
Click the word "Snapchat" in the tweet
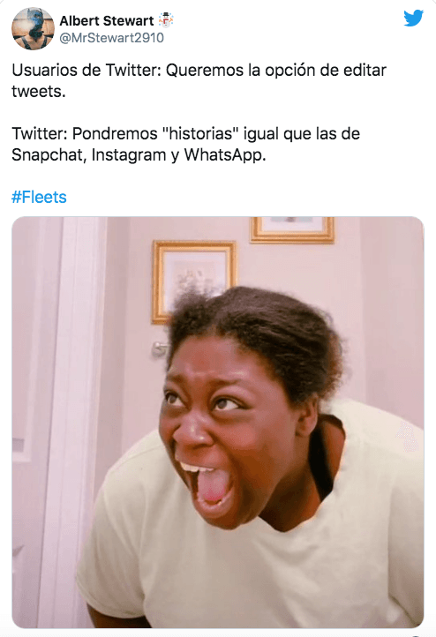click(x=49, y=155)
